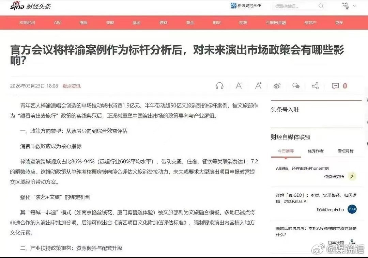Image resolution: width=368 pixels, height=258 pixels.
Task: Increase font size with the A+ icon
Action: tap(258, 86)
